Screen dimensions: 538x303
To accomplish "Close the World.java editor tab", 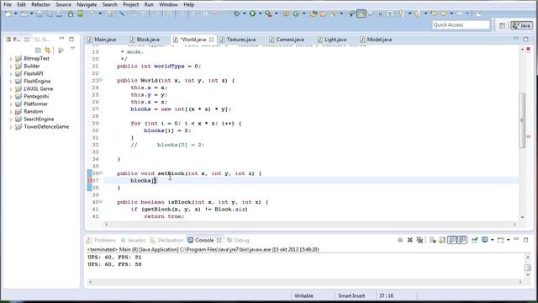I will click(211, 40).
